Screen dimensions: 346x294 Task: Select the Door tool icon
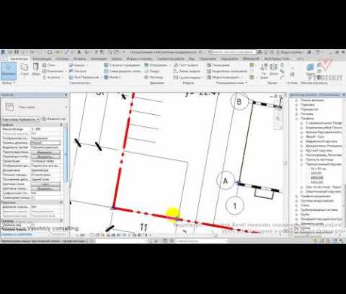(36, 69)
